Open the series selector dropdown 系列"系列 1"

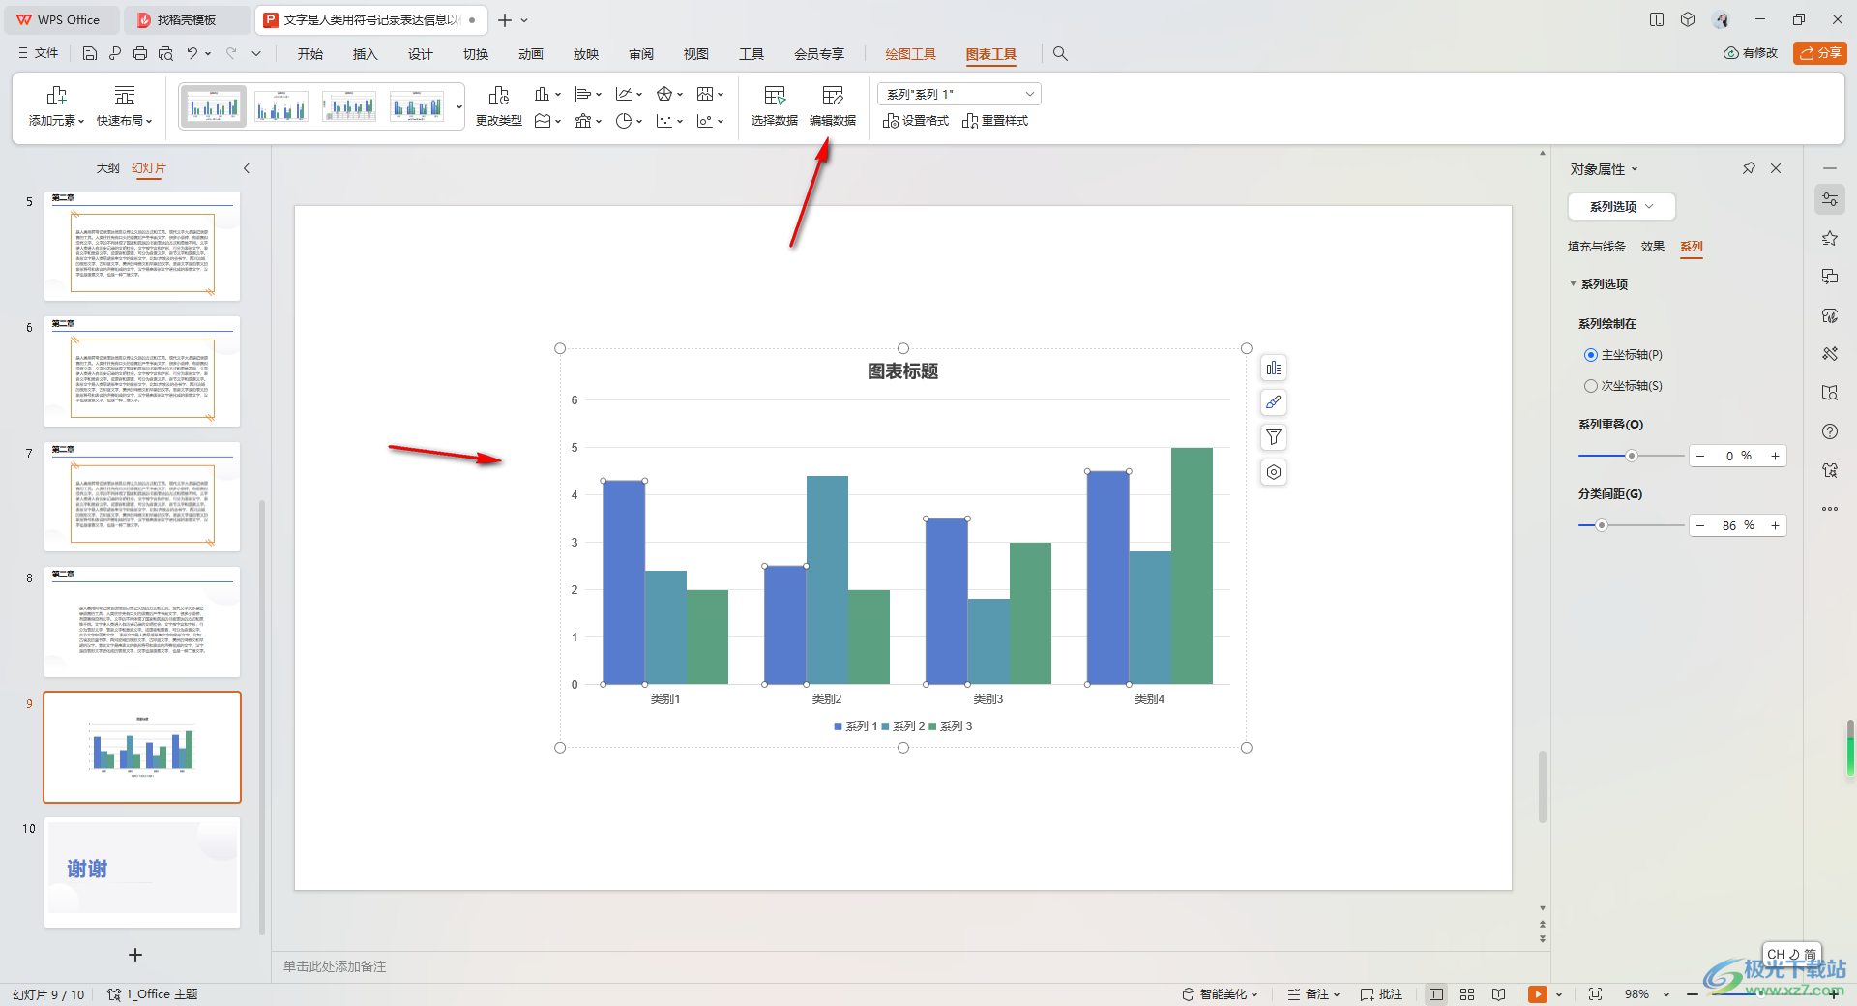tap(959, 94)
